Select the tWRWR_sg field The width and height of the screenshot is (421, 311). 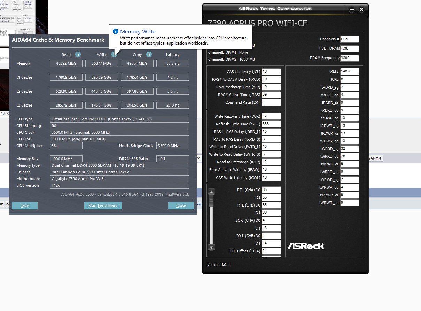tap(350, 180)
